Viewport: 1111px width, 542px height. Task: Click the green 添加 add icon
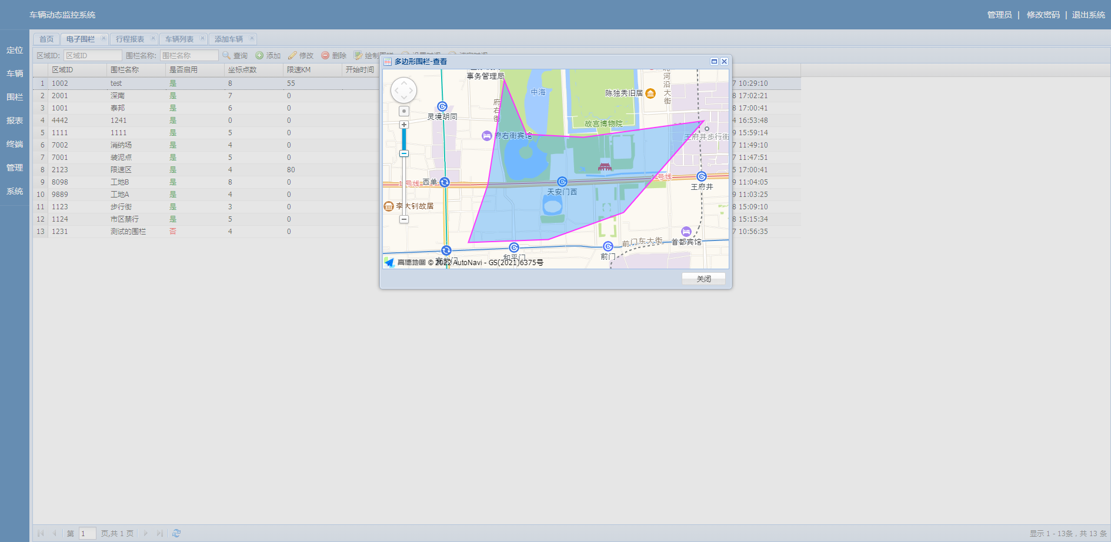(x=259, y=55)
